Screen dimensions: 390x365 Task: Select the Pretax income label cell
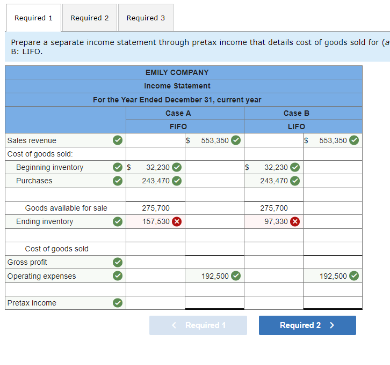pos(66,303)
